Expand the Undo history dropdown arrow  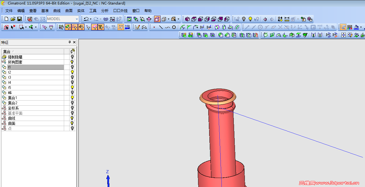pos(91,19)
